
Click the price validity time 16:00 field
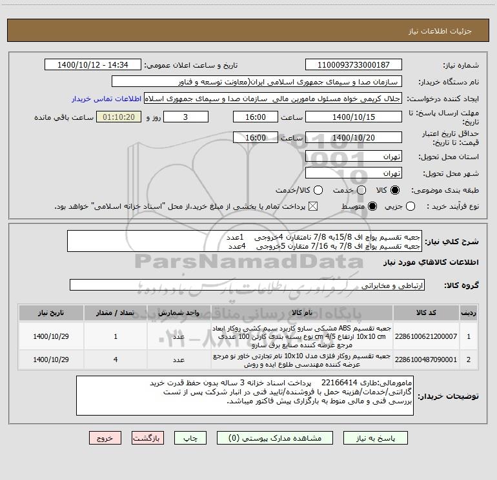[256, 138]
